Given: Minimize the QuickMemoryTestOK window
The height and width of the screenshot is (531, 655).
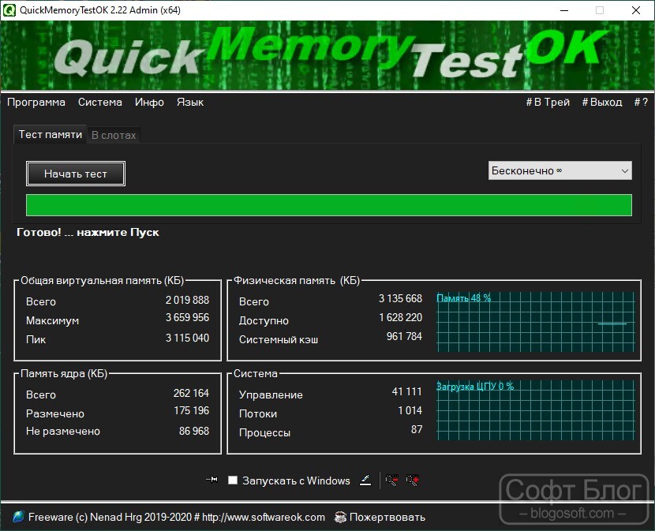Looking at the screenshot, I should 564,10.
